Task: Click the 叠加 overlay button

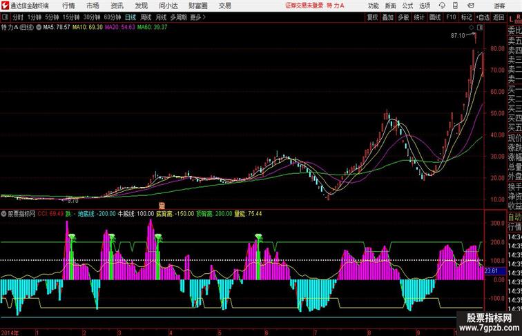Action: click(387, 17)
